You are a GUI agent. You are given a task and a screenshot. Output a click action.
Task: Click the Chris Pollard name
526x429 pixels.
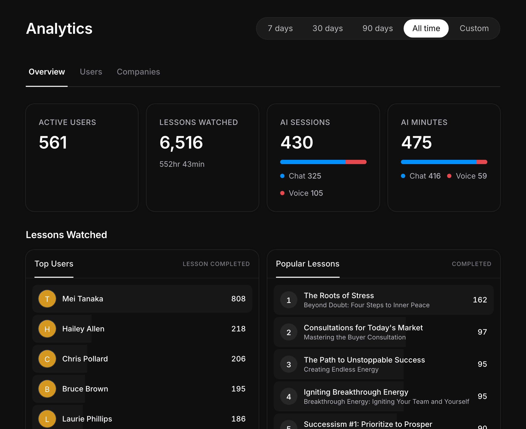coord(85,359)
